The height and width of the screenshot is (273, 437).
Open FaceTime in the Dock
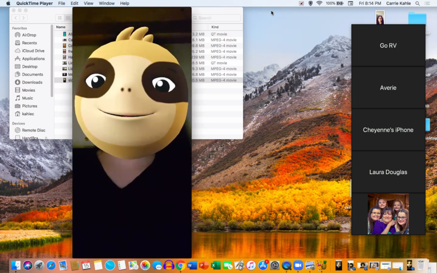click(227, 265)
